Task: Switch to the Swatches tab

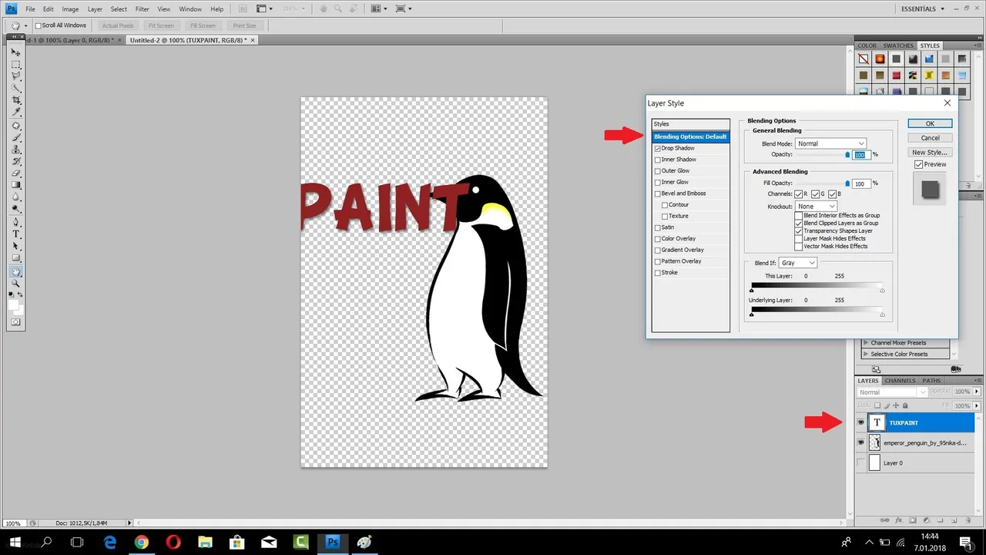Action: coord(898,45)
